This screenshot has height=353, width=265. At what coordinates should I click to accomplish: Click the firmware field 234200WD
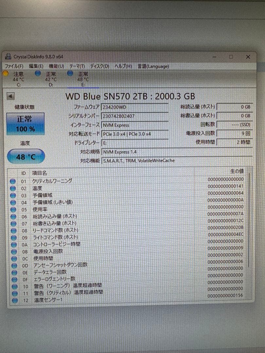[x=135, y=107]
